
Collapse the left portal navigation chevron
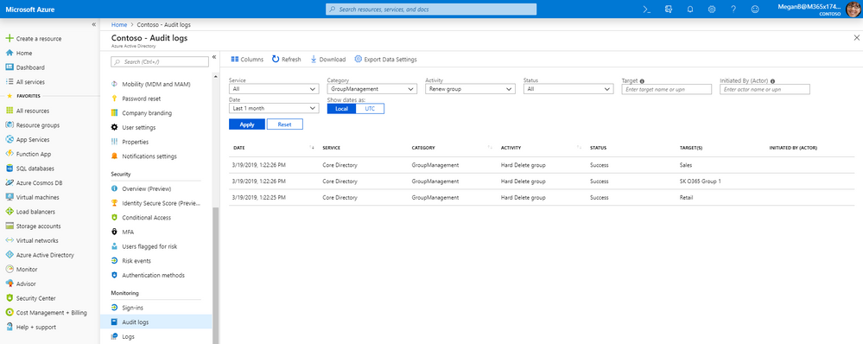pyautogui.click(x=93, y=25)
